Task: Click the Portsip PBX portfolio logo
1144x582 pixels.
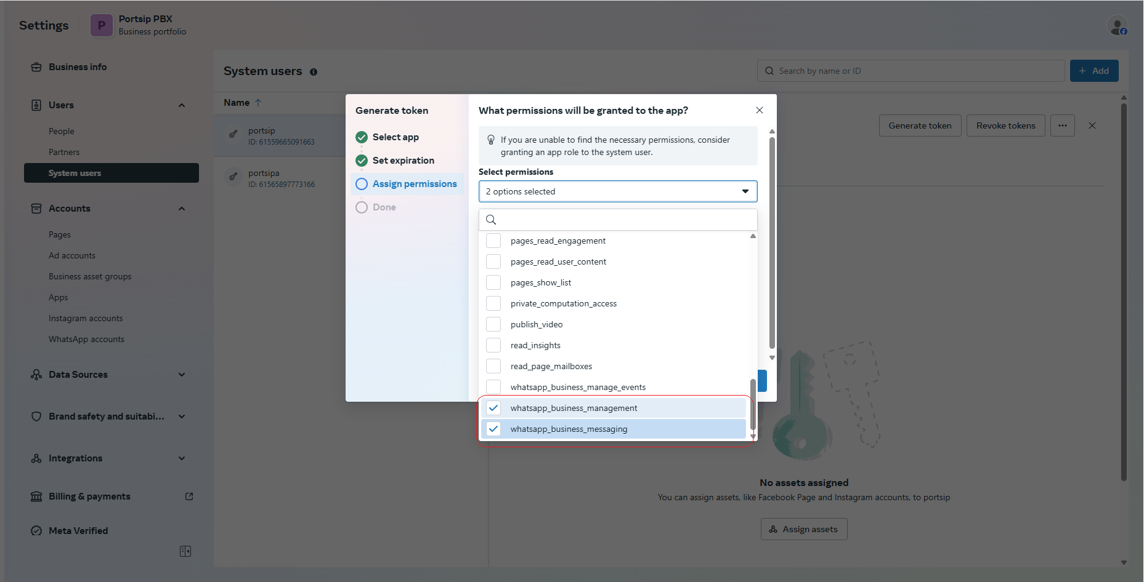Action: coord(102,25)
